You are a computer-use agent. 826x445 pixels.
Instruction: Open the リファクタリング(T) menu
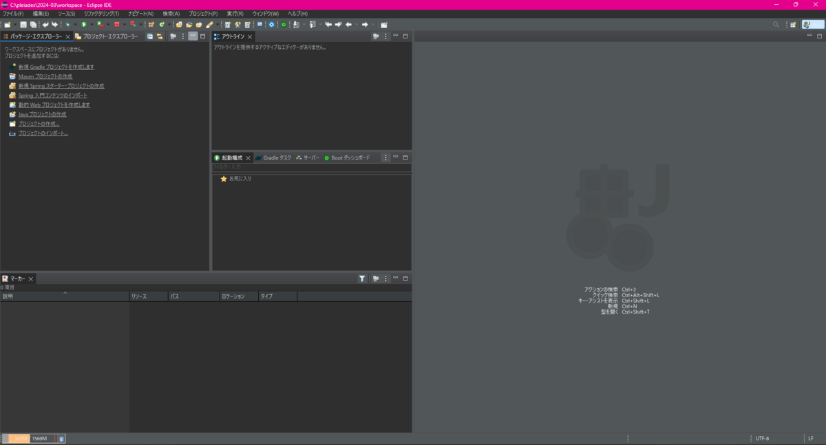(x=101, y=14)
